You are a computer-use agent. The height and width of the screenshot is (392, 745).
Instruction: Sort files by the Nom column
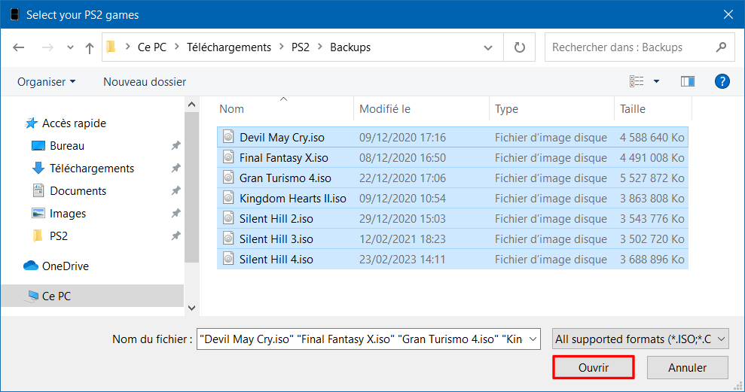(231, 109)
